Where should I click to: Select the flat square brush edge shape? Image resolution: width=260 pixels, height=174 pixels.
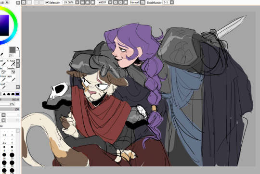(x=17, y=94)
